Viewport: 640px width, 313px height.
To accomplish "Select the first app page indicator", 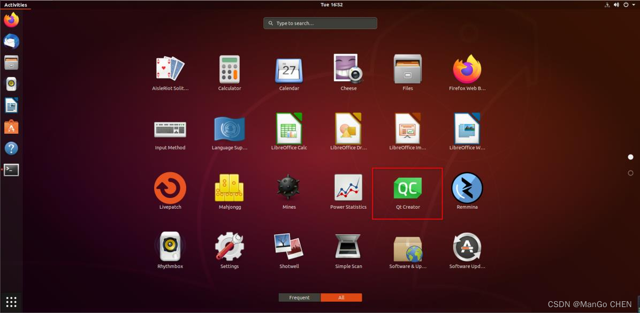I will point(630,157).
